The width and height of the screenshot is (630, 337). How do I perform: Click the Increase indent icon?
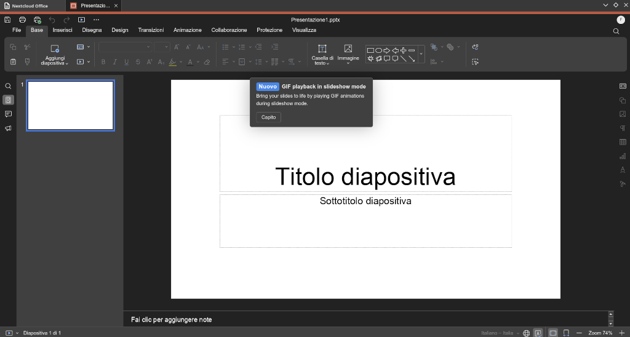275,47
